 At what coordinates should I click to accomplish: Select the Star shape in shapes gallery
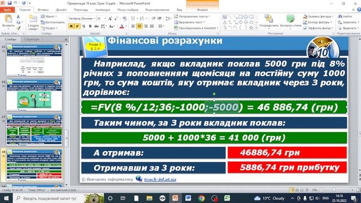point(251,28)
